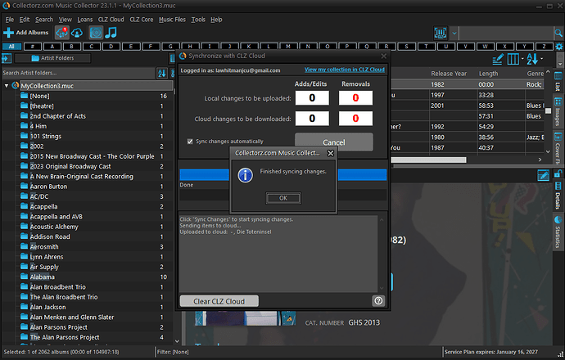565x360 pixels.
Task: Click the MyCollection3.muc database icon
Action: click(x=15, y=85)
